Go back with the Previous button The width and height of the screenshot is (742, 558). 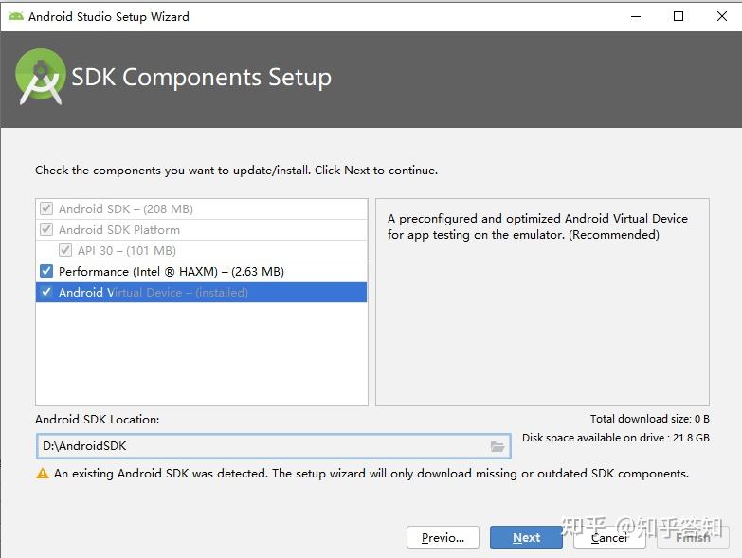(443, 538)
